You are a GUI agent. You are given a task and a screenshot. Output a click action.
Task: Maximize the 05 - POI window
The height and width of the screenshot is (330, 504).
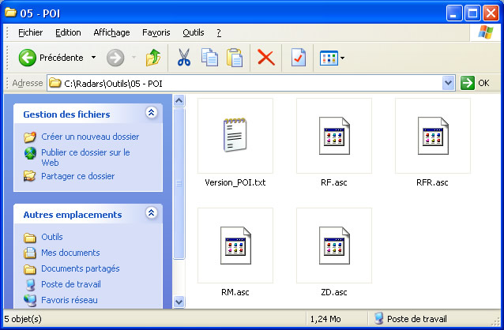(x=473, y=13)
